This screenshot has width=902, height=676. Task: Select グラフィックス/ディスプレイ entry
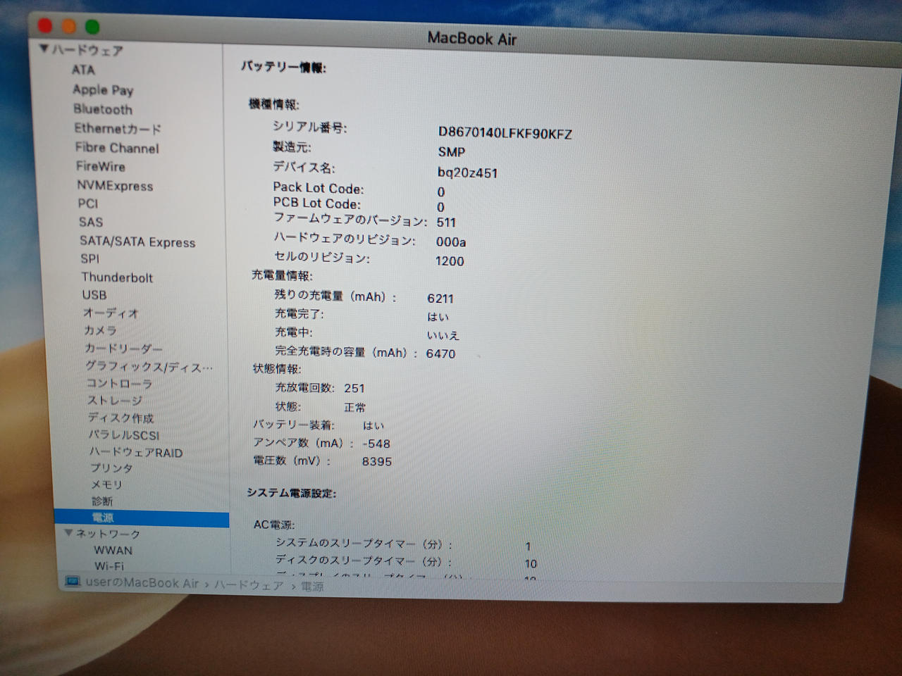(x=149, y=367)
